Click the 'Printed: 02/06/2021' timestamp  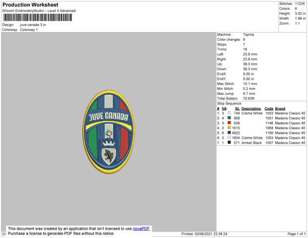coord(204,234)
